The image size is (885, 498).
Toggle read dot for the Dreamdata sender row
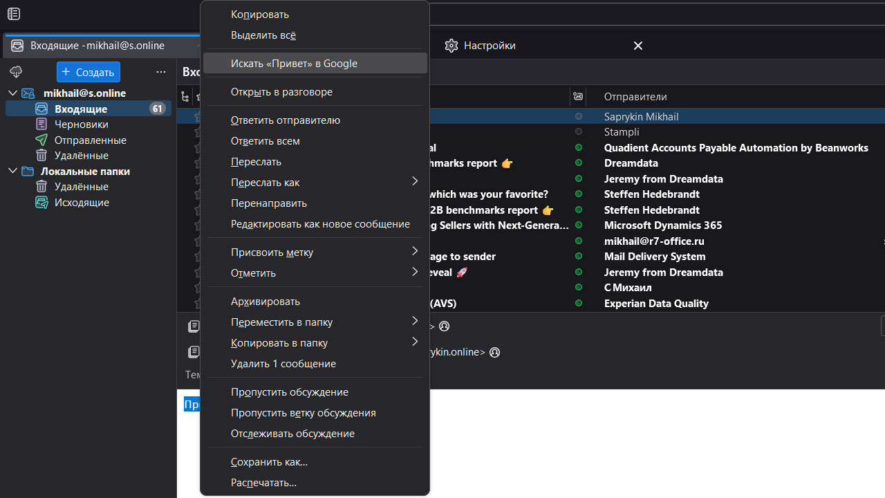coord(579,163)
